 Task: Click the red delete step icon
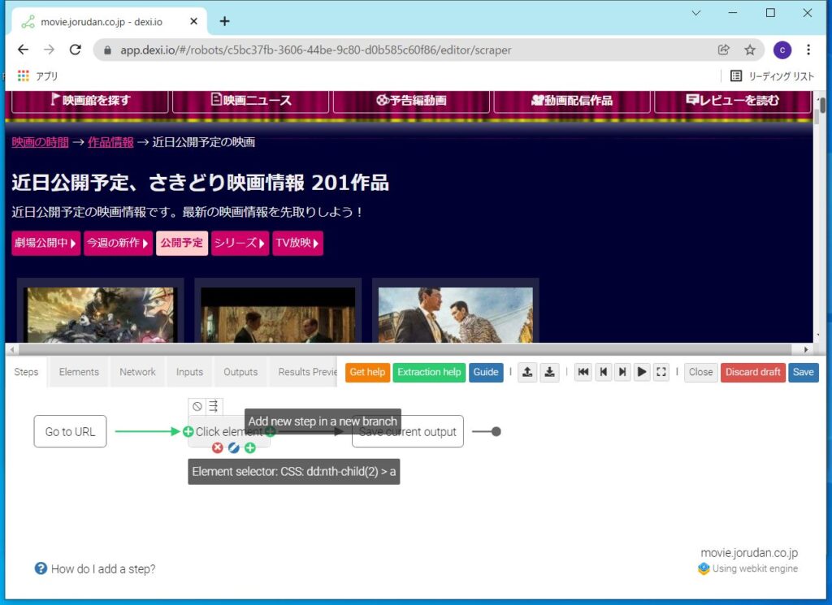[x=217, y=448]
